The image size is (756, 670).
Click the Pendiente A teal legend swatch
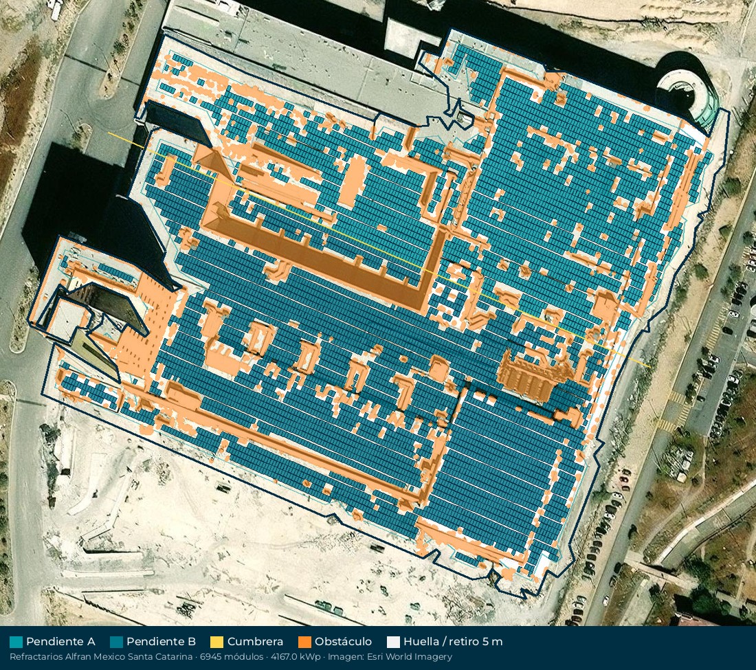click(16, 642)
